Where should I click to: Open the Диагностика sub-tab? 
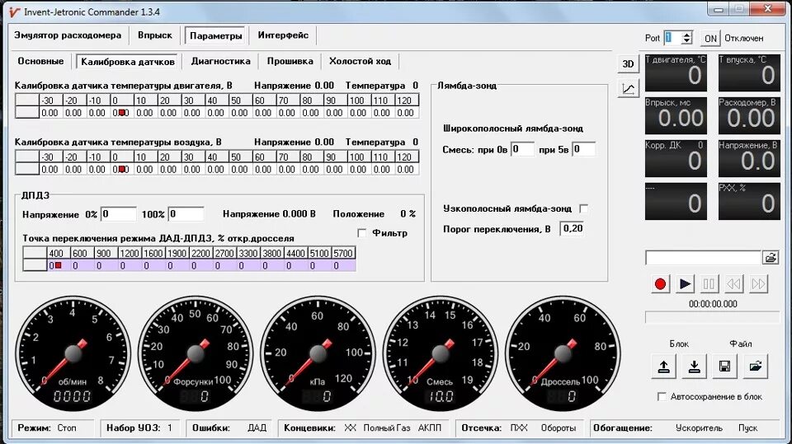[221, 61]
